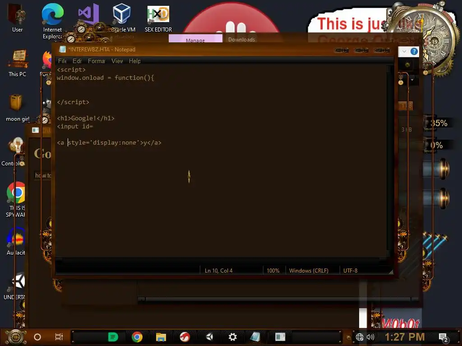Launch the Chrome THIS IS SPYWARE desktop icon
This screenshot has height=346, width=462.
16,200
